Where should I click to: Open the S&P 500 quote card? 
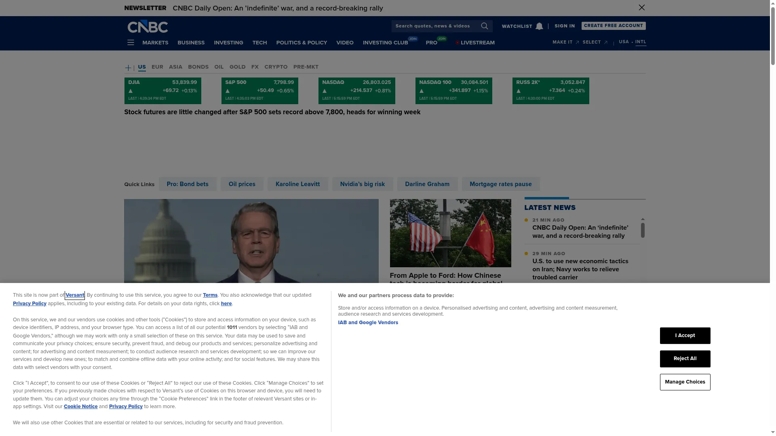[x=259, y=91]
